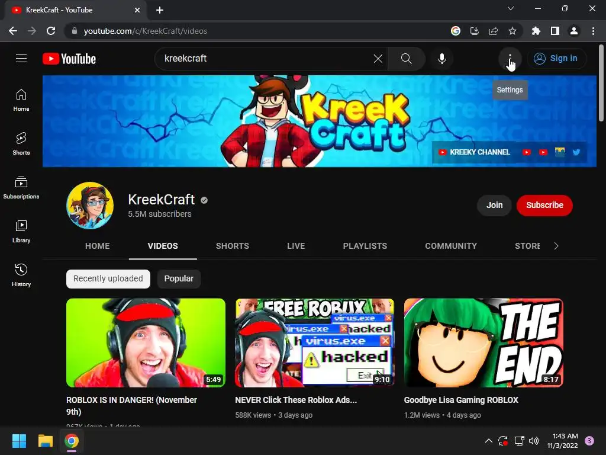Image resolution: width=606 pixels, height=455 pixels.
Task: Click the page vertical scrollbar
Action: tap(601, 83)
